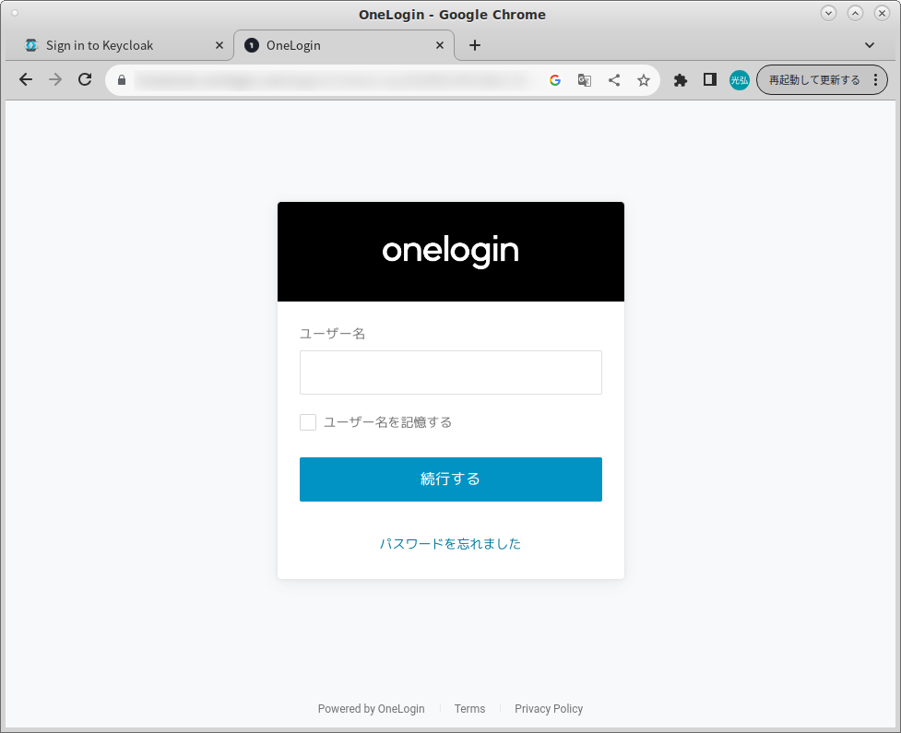Viewport: 901px width, 733px height.
Task: Click the site lock icon
Action: (x=122, y=80)
